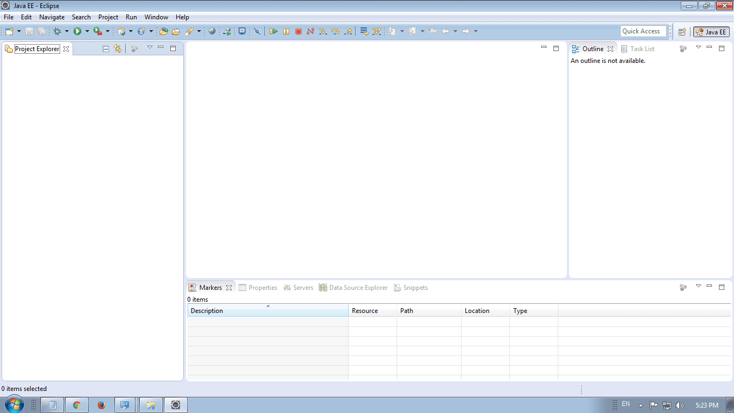This screenshot has width=734, height=413.
Task: Click the green Run button icon
Action: [x=77, y=31]
